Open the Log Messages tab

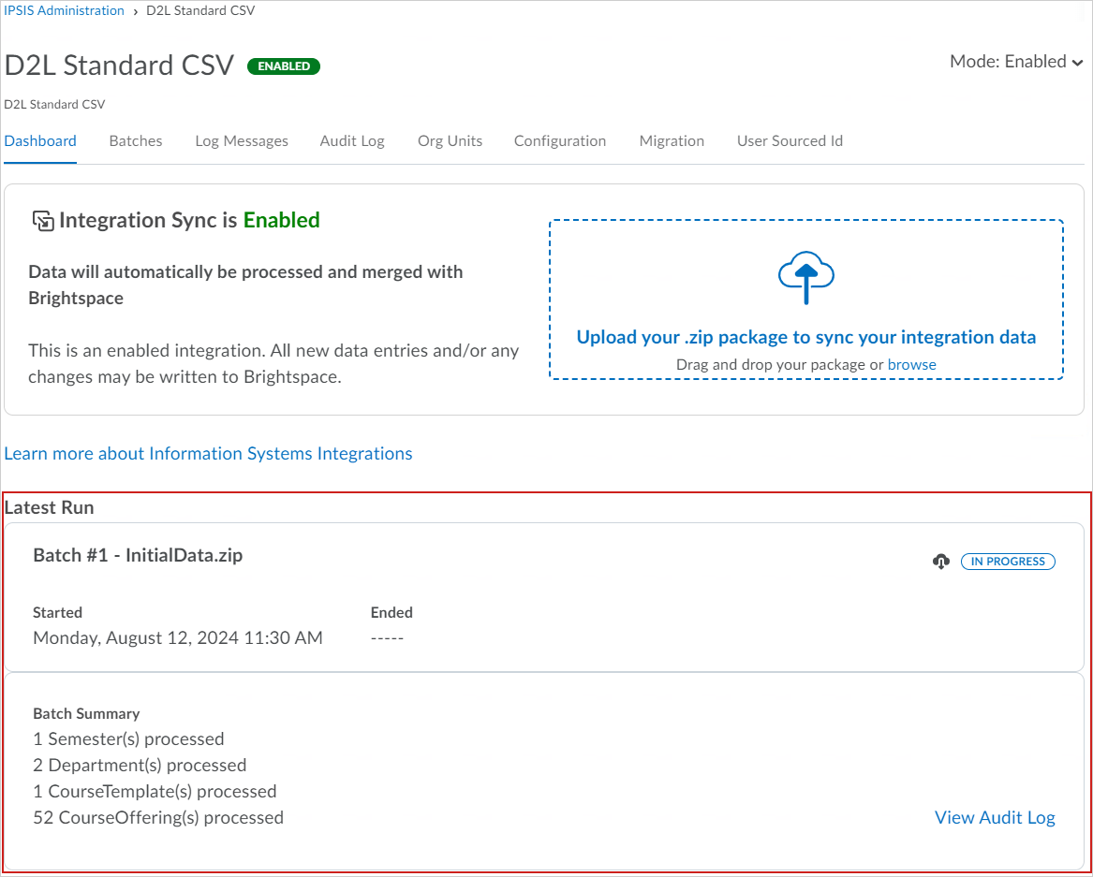242,140
